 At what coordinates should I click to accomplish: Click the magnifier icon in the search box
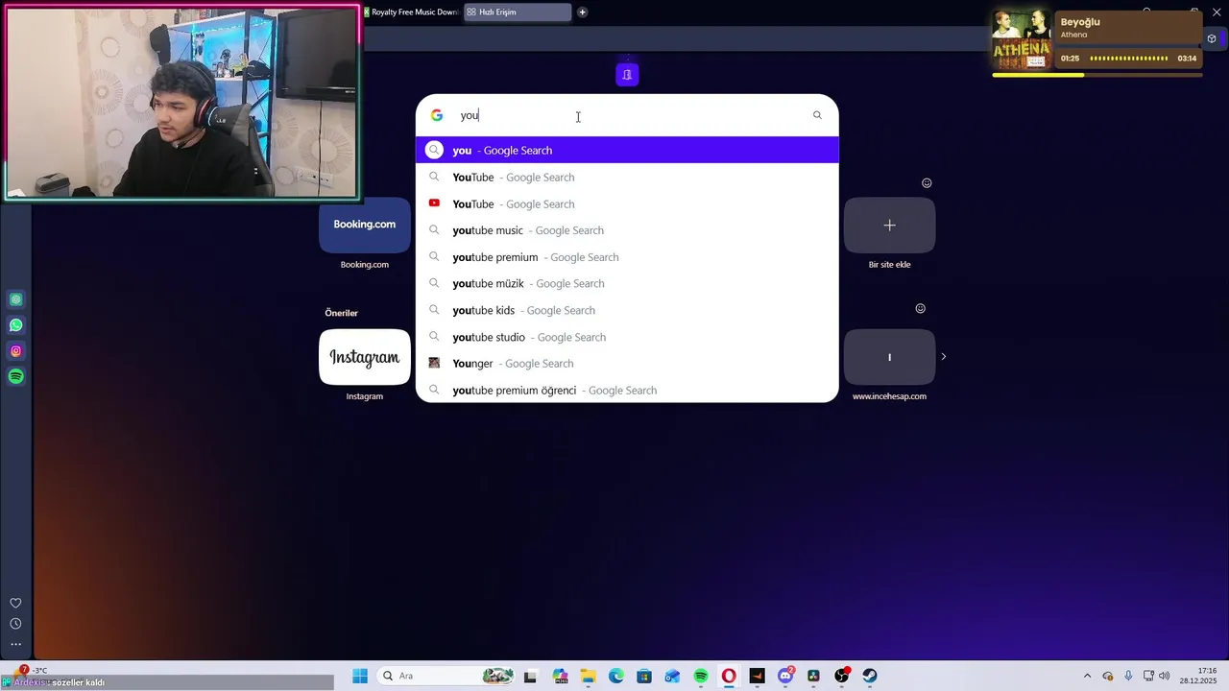(817, 115)
